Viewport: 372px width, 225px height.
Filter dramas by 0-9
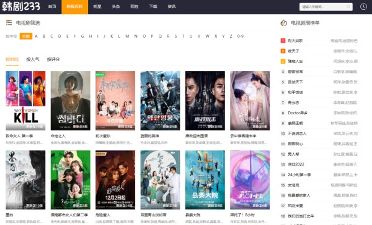tap(241, 36)
